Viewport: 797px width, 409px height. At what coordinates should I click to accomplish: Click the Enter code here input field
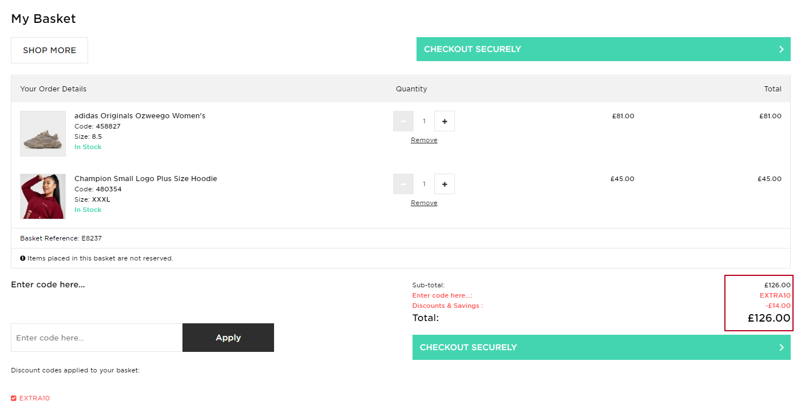96,337
